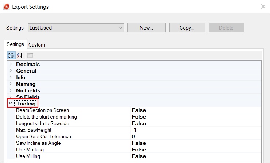270x163 pixels.
Task: Expand the Nn Fields category
Action: tap(11, 90)
